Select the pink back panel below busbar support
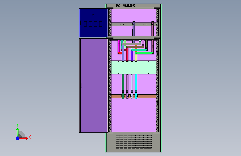This screenshot has width=241, height=156. click(133, 115)
